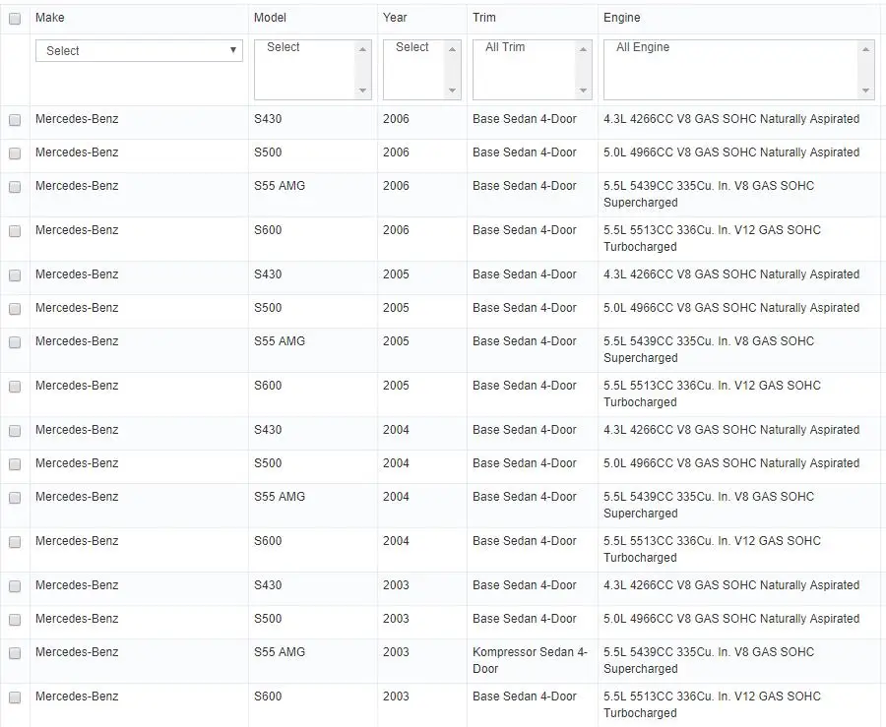Click the 2004 year cell in S600 row
Viewport: 886px width, 727px height.
396,541
